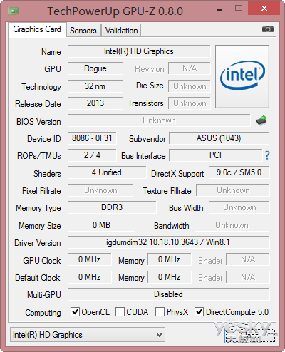The width and height of the screenshot is (285, 352).
Task: Click the Subvendor value ASUS (1043)
Action: coord(219,138)
